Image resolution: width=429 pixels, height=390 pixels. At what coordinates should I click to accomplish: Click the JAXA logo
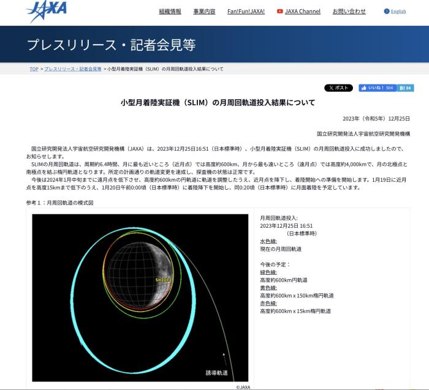pyautogui.click(x=47, y=10)
